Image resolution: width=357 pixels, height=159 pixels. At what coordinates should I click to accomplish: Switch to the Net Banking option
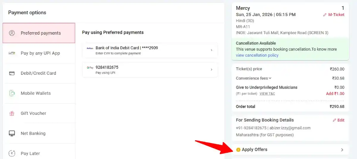[33, 133]
